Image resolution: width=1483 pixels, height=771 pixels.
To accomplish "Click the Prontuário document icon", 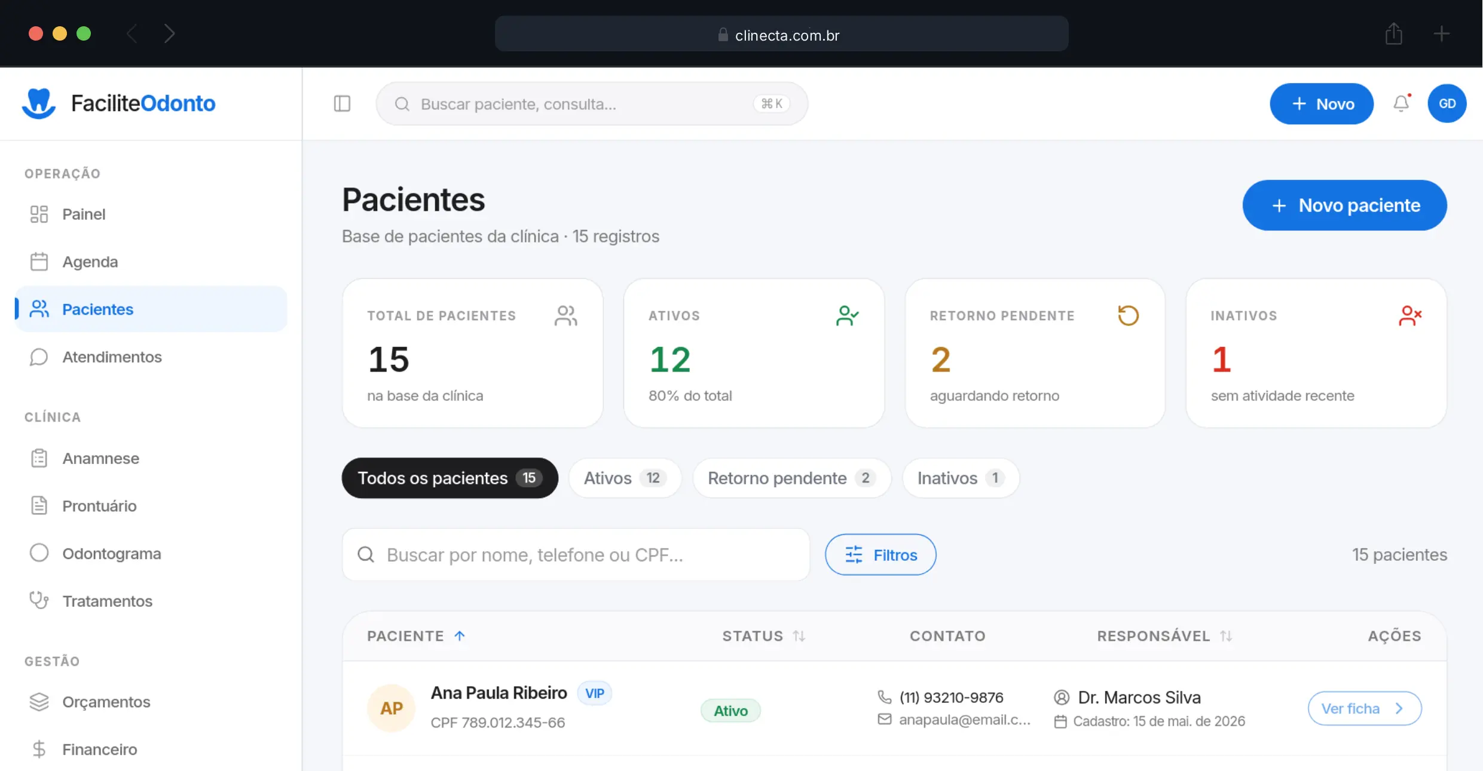I will point(39,505).
